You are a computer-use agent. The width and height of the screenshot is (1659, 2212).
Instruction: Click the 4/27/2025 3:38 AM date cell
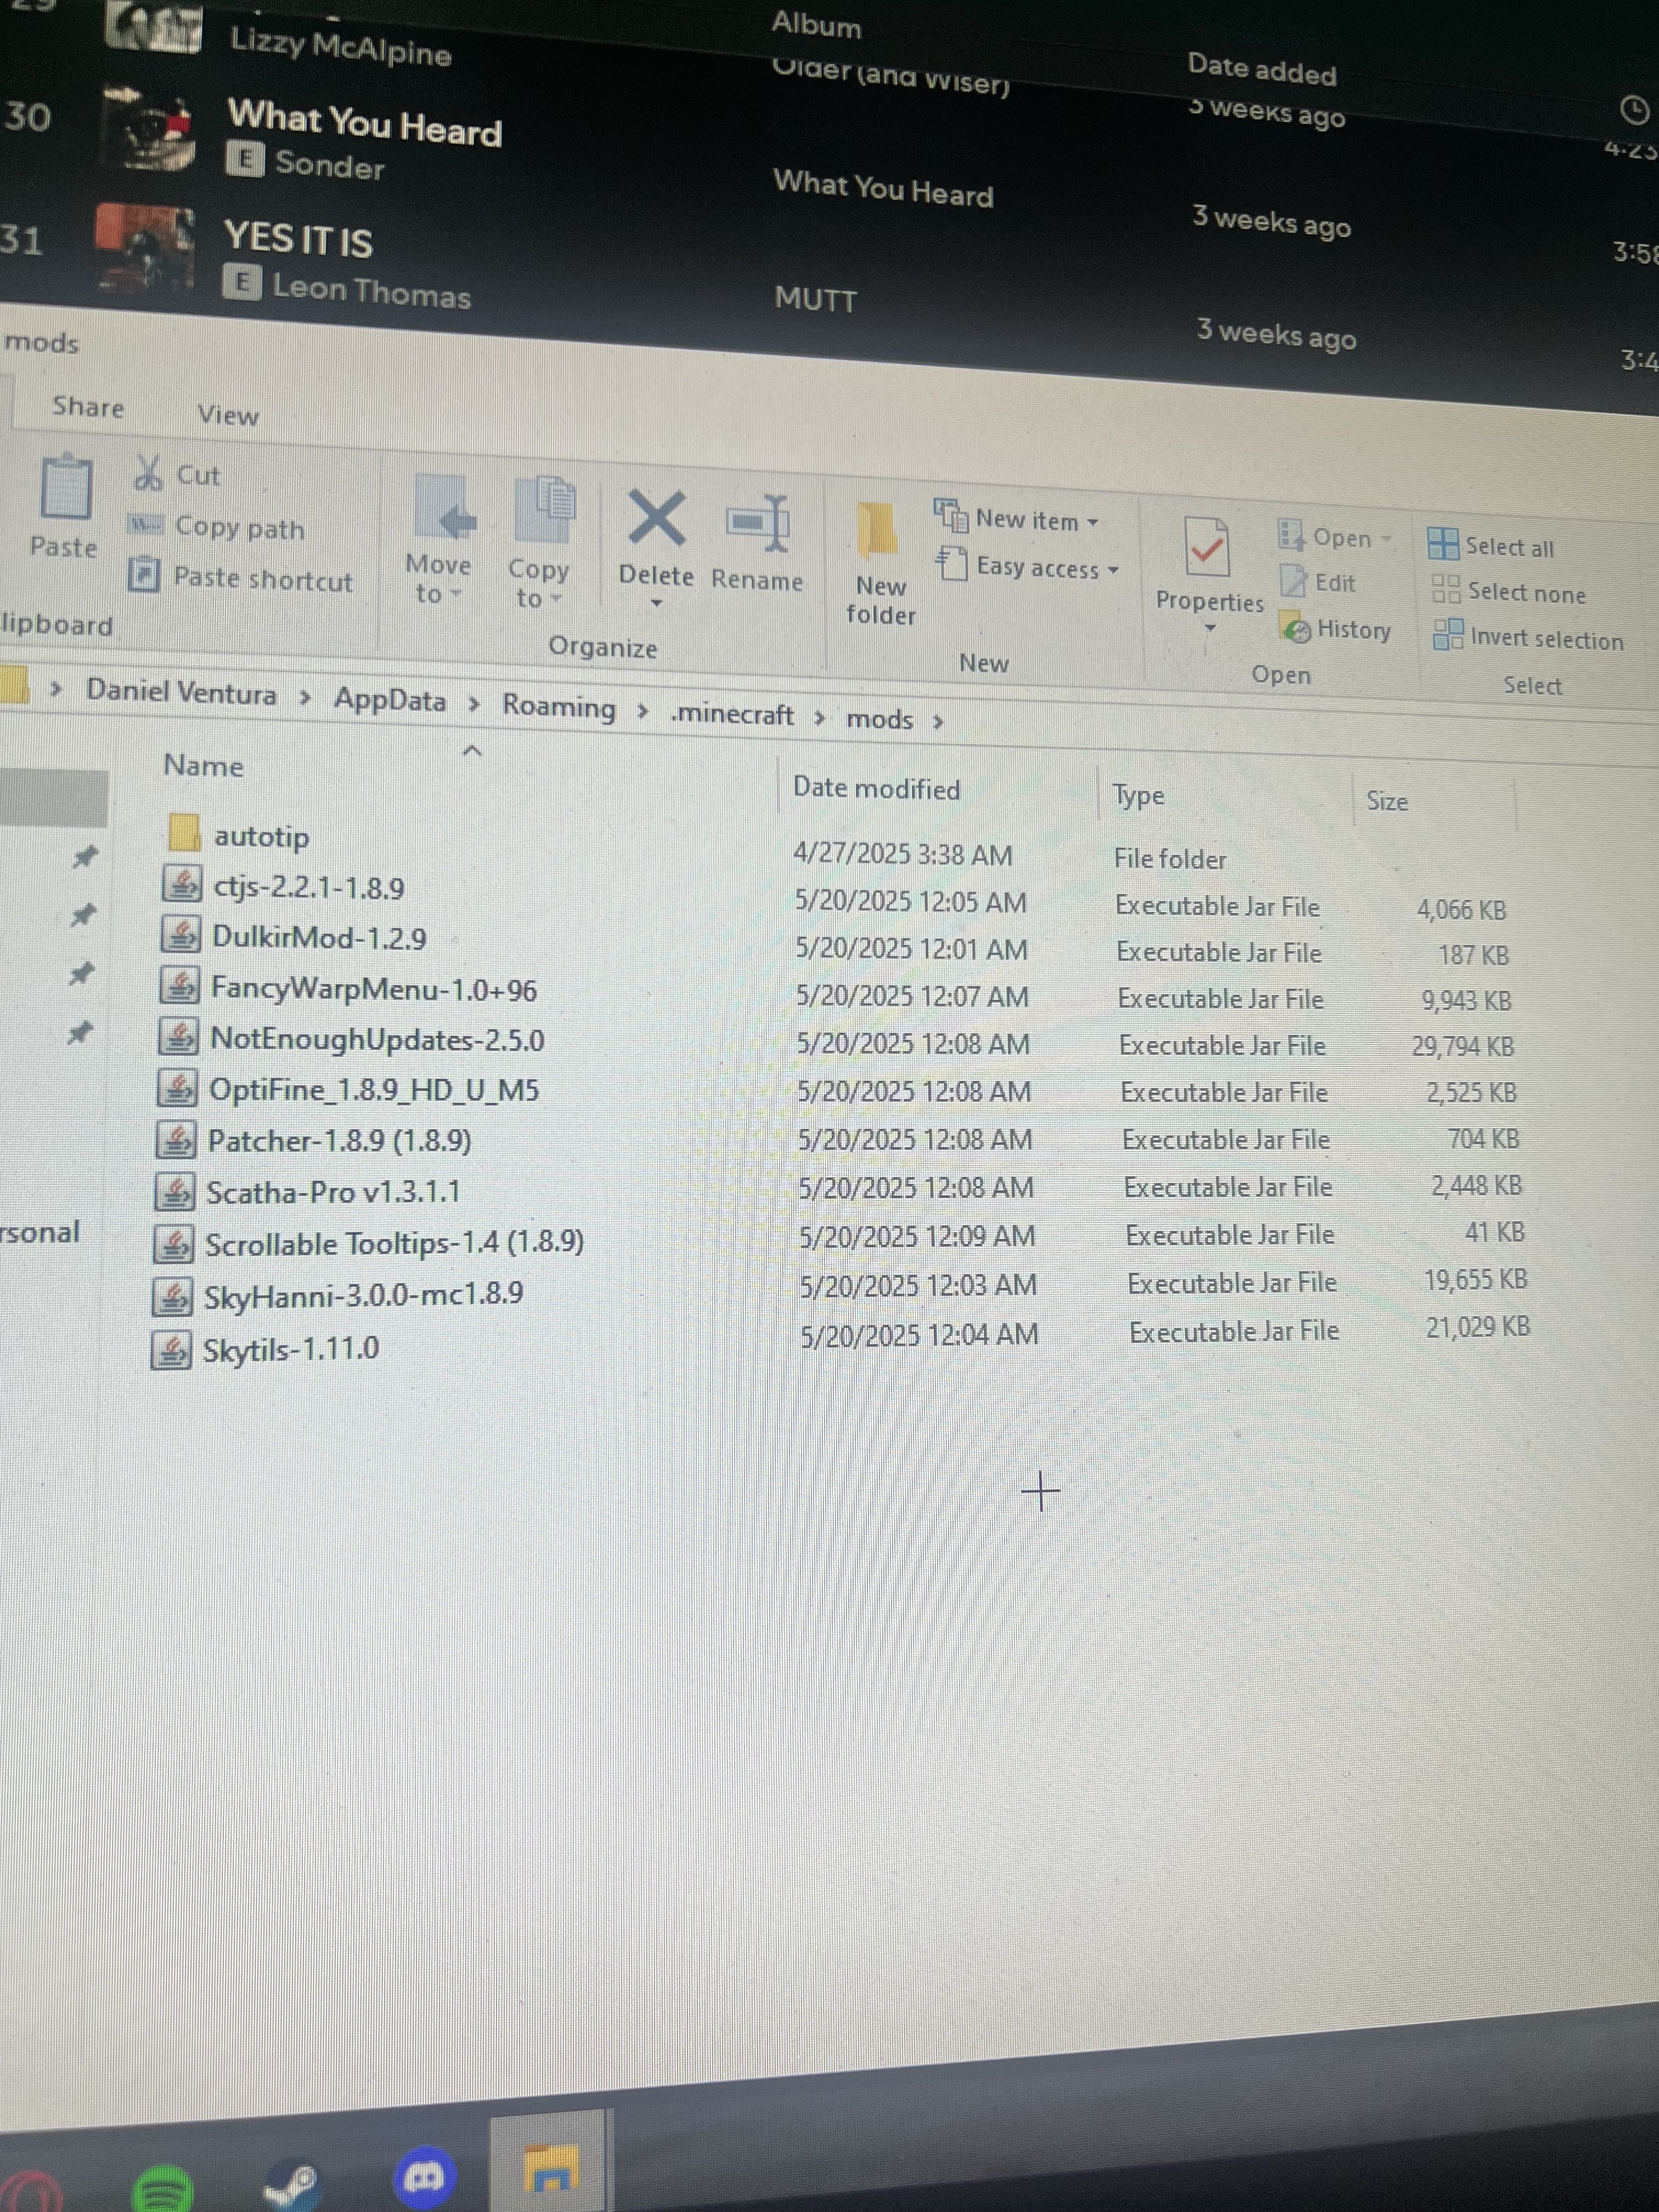[902, 855]
